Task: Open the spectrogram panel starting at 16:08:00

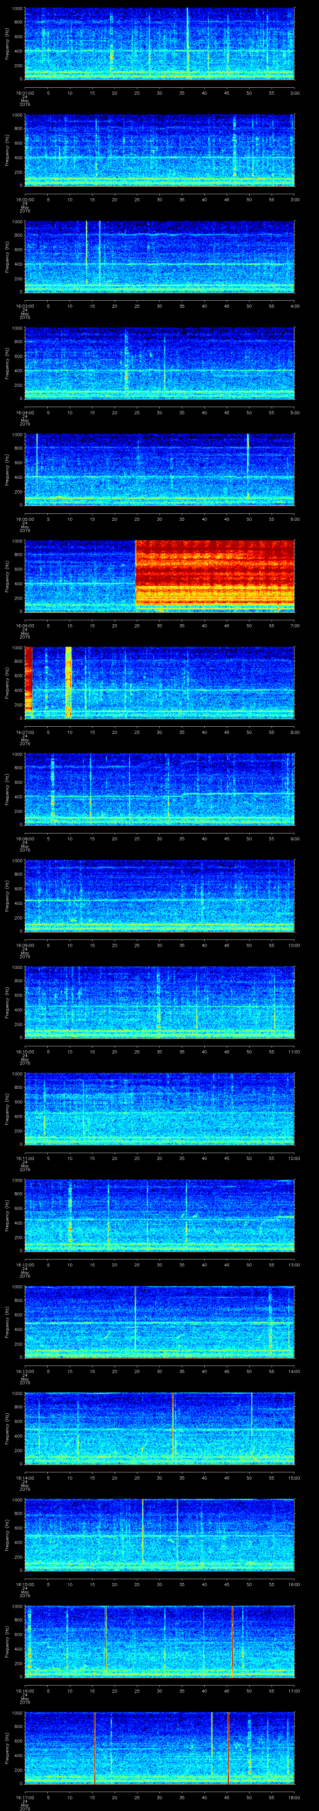Action: pyautogui.click(x=160, y=789)
